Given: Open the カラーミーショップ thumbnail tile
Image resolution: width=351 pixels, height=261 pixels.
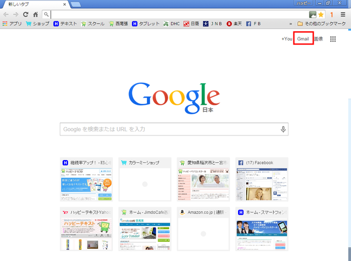Looking at the screenshot, I should point(145,179).
